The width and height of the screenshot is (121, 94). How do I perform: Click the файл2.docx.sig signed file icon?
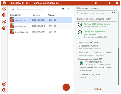click(12, 32)
